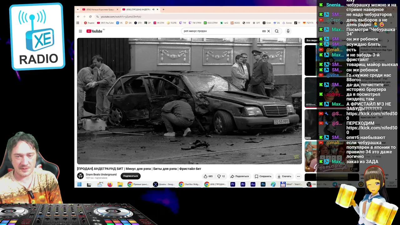
Task: Open Firefox from the taskbar
Action: [x=110, y=184]
